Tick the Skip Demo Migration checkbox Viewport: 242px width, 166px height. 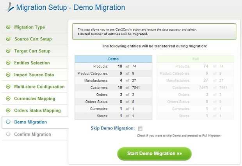click(x=140, y=129)
